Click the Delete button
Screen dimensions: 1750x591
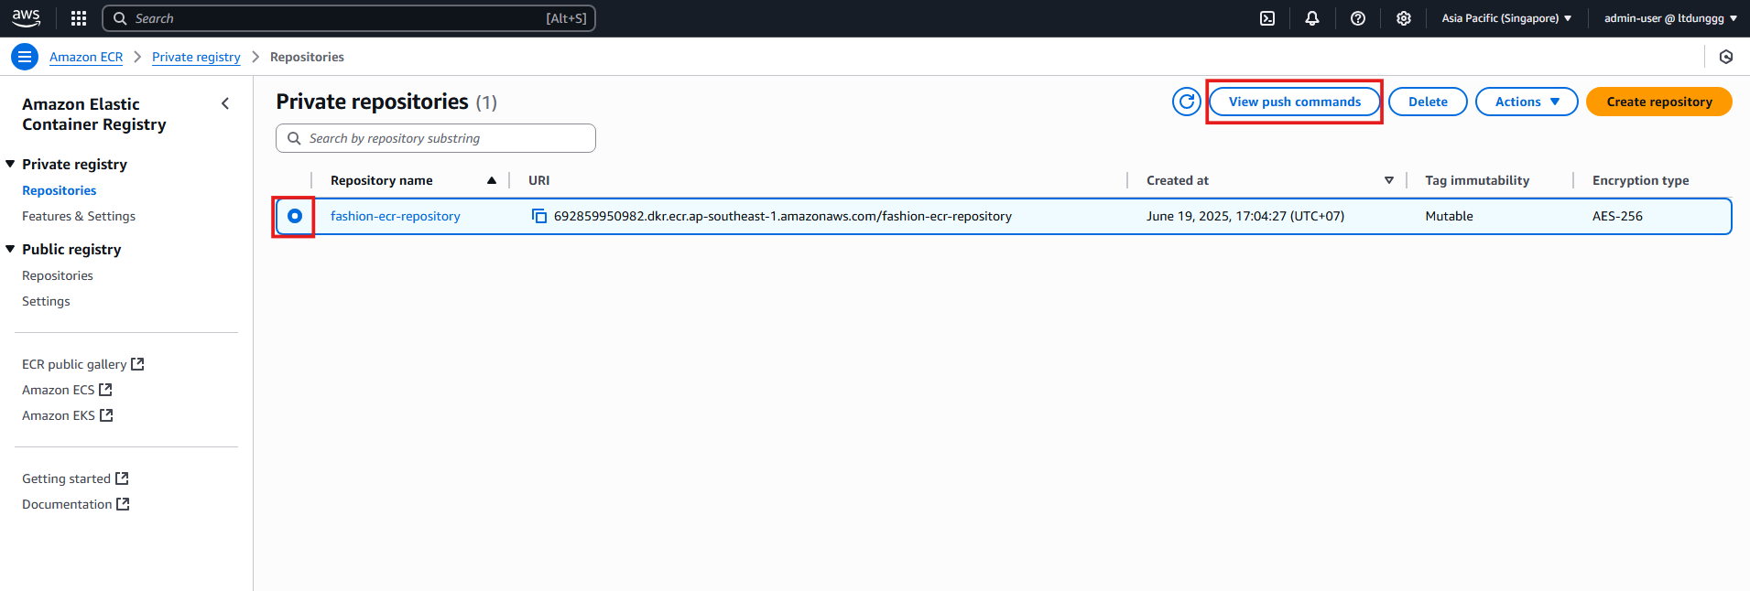(x=1428, y=102)
